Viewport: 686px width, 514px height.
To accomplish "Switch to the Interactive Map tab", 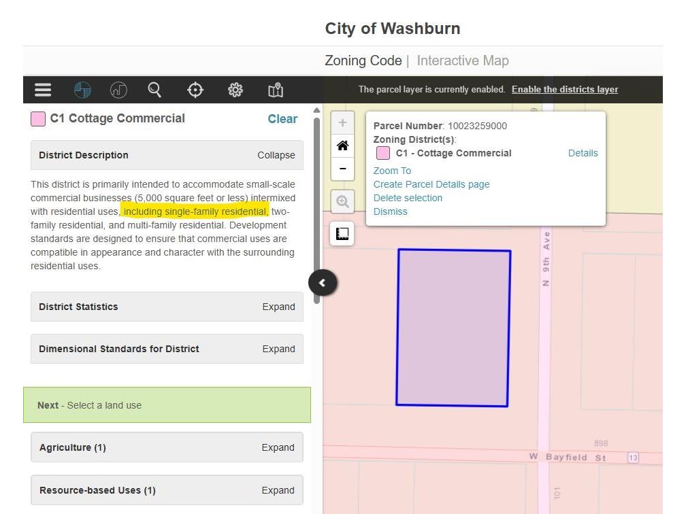I will tap(462, 61).
